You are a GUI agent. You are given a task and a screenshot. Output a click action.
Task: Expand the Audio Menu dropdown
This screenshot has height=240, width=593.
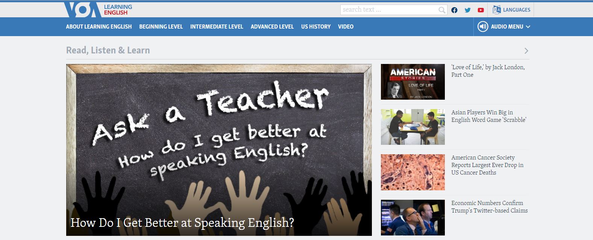[x=504, y=27]
